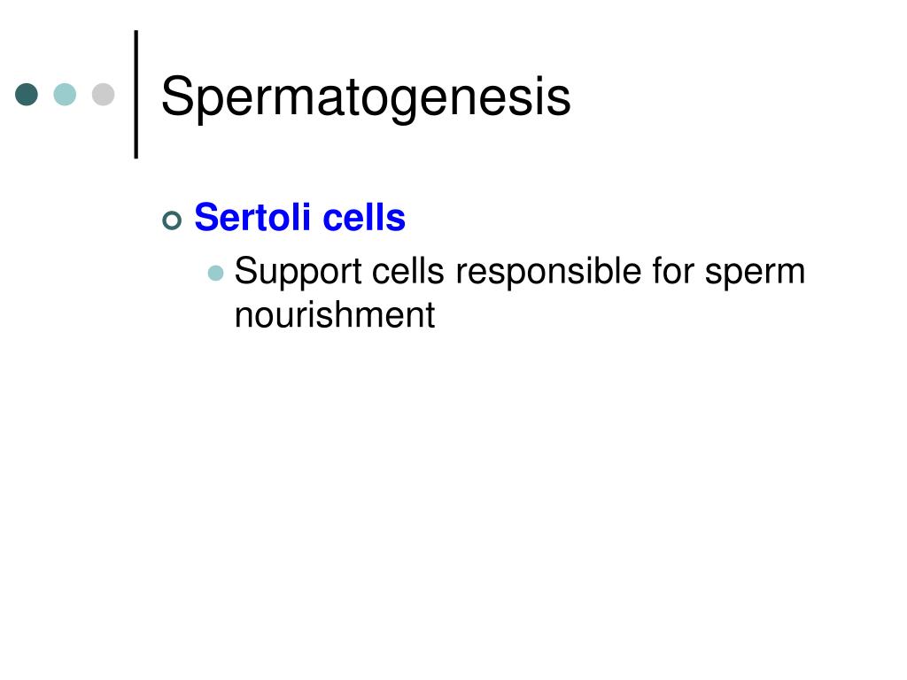907x680 pixels.
Task: Click black word cells after Support
Action: [x=407, y=270]
